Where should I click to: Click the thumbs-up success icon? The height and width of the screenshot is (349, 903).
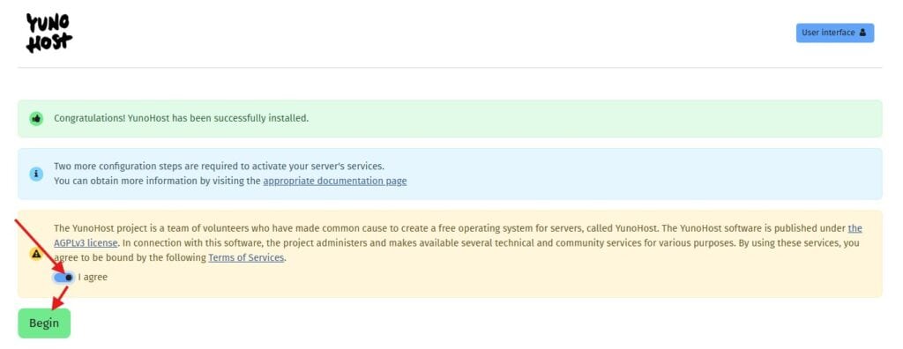tap(36, 119)
